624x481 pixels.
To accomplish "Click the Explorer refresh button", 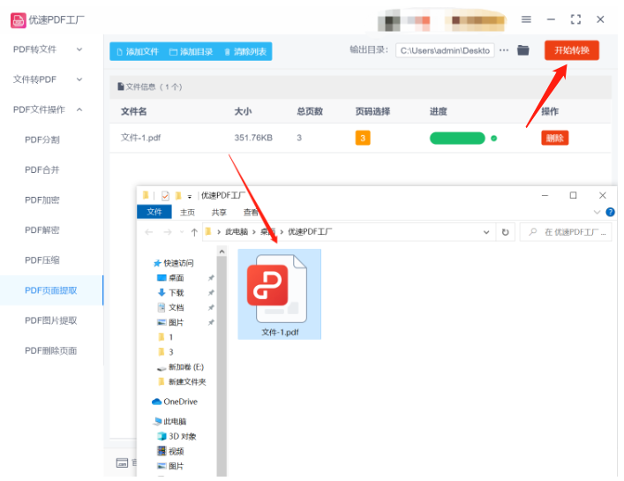I will click(x=506, y=232).
